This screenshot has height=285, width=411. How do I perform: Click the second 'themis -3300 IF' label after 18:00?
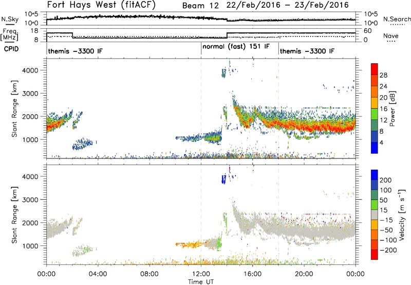(x=307, y=51)
